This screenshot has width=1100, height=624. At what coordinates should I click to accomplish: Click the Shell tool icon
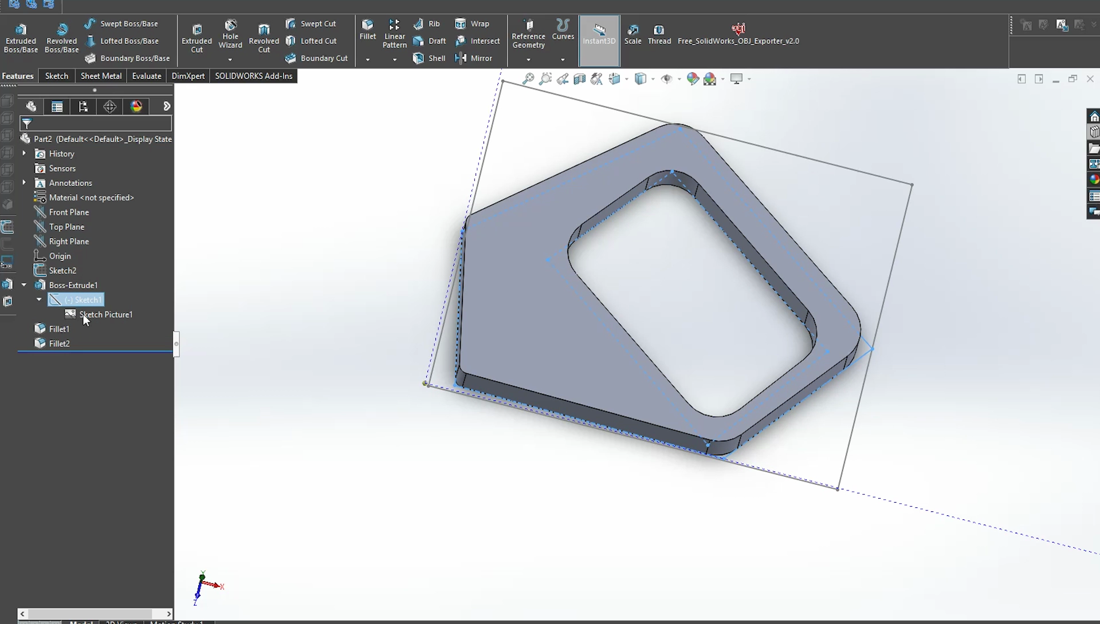click(x=418, y=58)
